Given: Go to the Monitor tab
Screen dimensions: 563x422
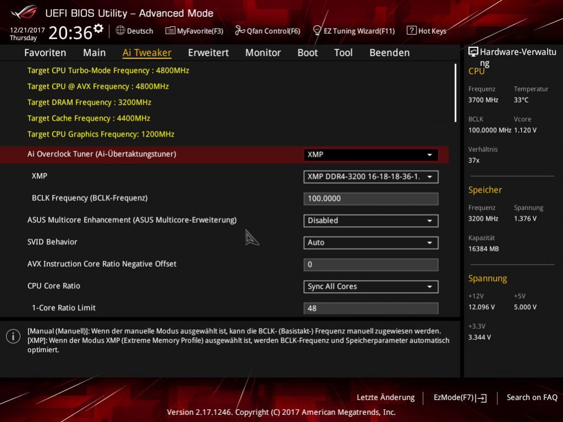Looking at the screenshot, I should click(263, 53).
